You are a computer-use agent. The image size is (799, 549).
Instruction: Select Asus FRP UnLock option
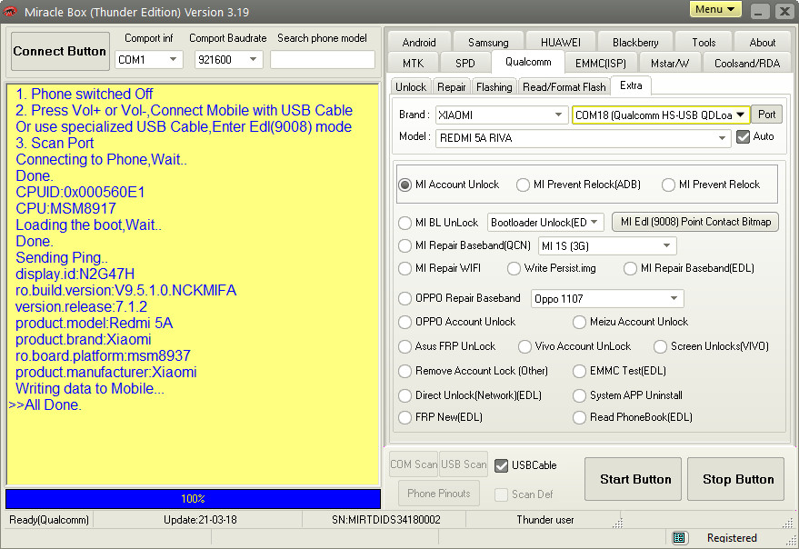(447, 346)
